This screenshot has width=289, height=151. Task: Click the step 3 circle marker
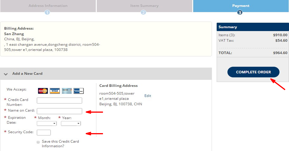click(240, 12)
